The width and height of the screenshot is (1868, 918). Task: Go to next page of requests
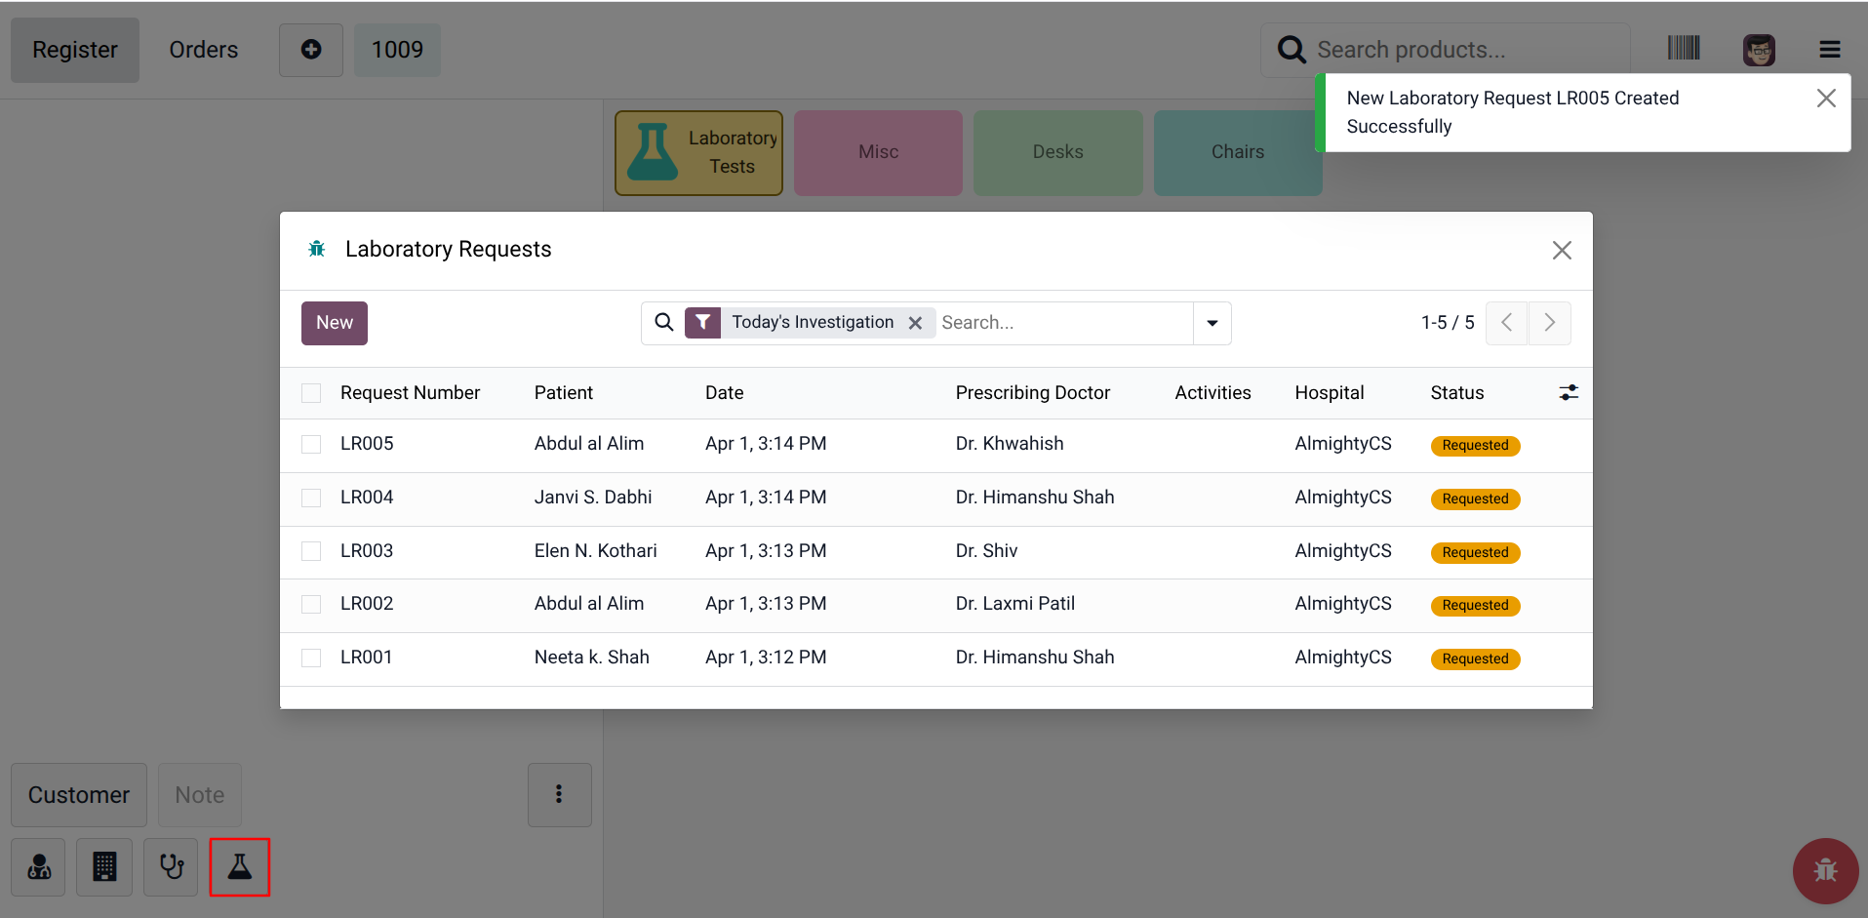click(1549, 323)
